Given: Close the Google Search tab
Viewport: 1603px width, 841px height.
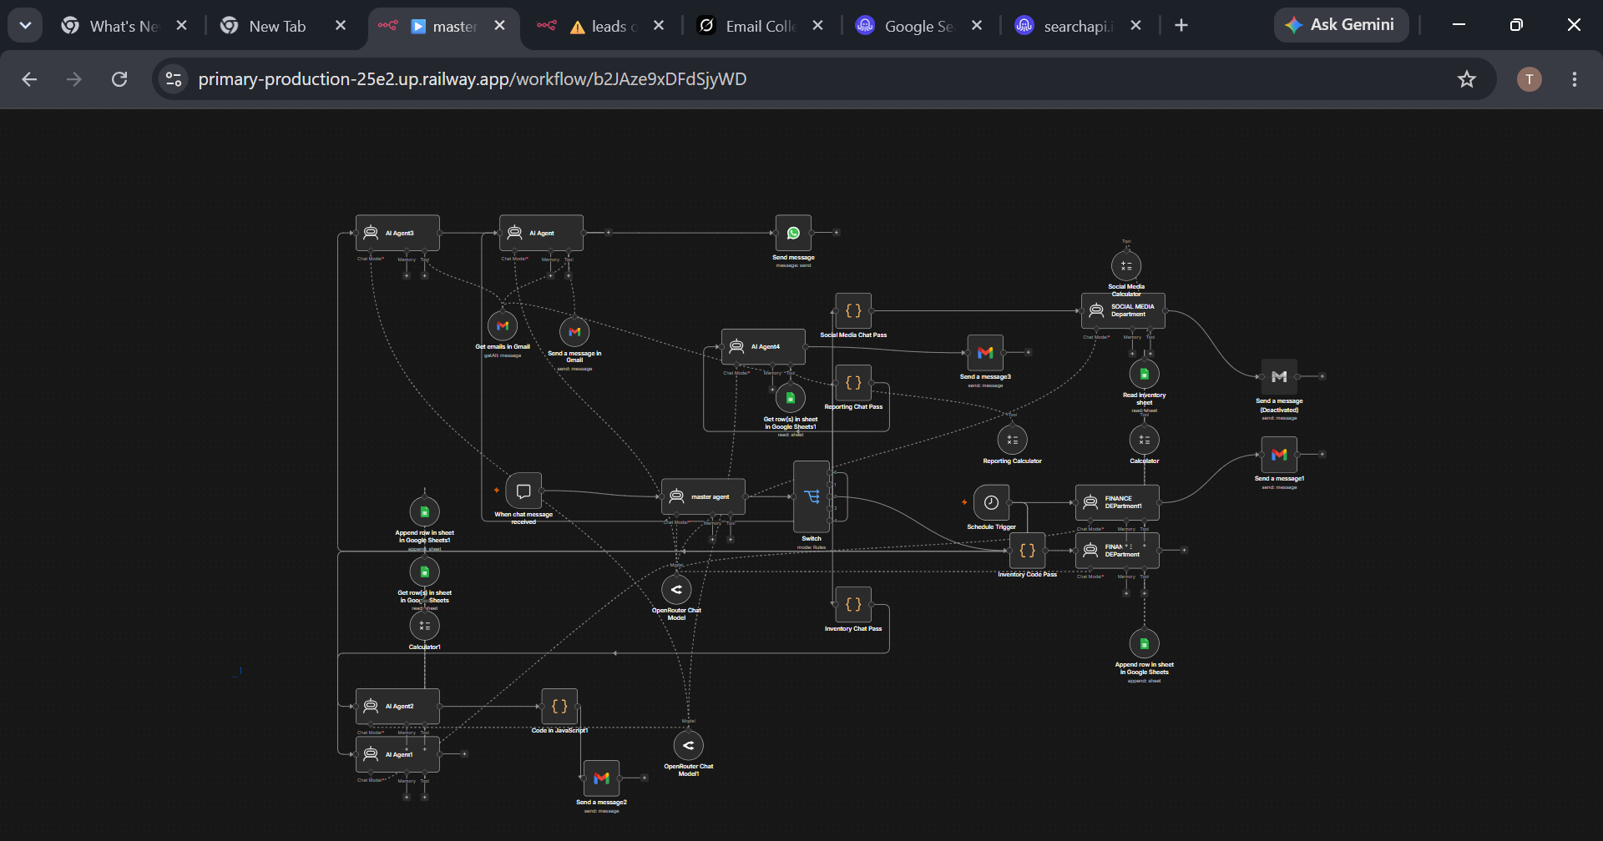Looking at the screenshot, I should coord(977,26).
